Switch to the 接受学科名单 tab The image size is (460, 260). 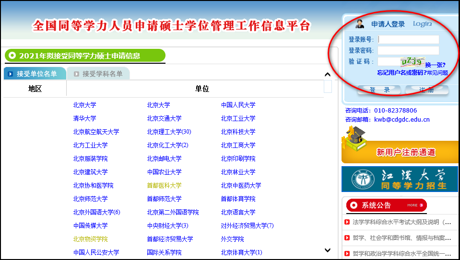click(98, 73)
